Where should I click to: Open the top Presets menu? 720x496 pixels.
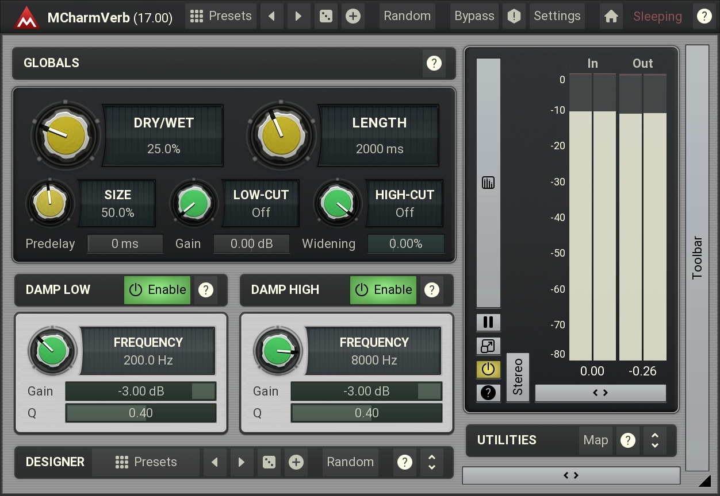tap(221, 17)
